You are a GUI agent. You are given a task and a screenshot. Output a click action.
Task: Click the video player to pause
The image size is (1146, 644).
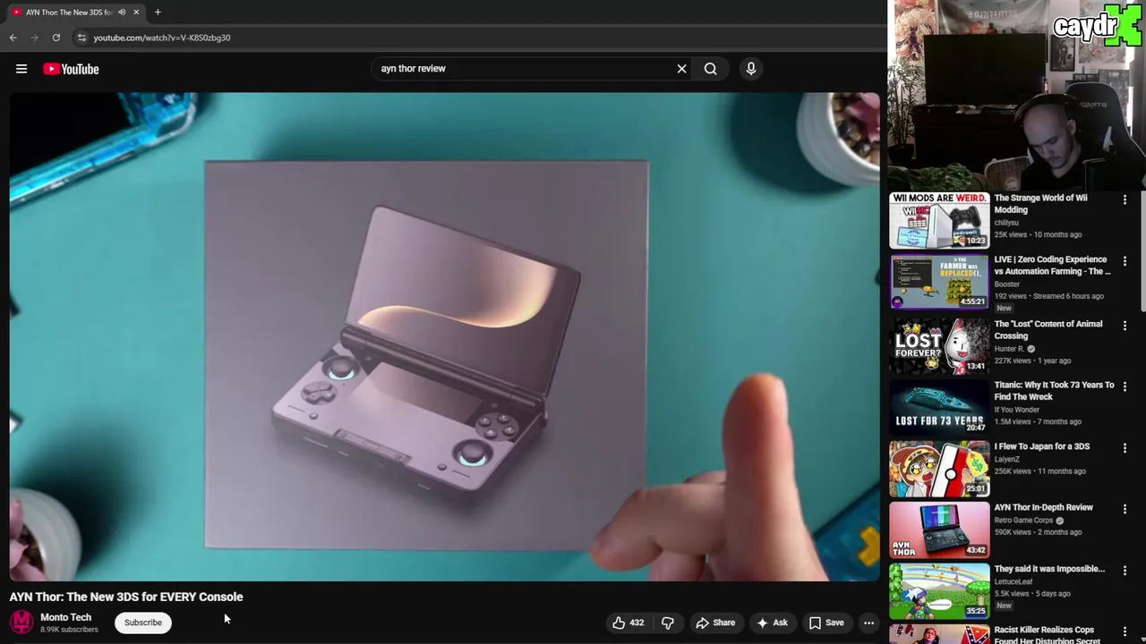tap(445, 336)
